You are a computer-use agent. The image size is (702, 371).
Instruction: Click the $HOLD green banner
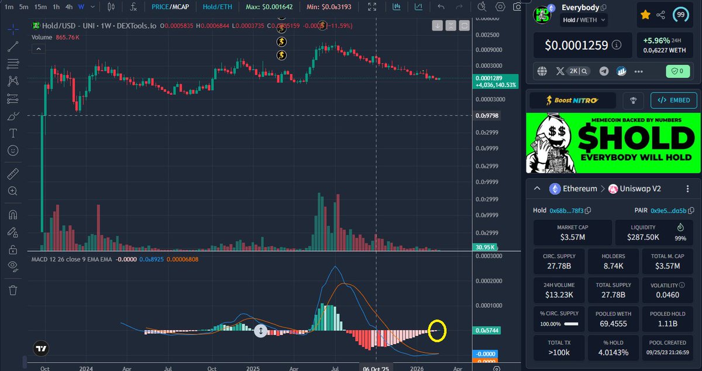[x=613, y=143]
